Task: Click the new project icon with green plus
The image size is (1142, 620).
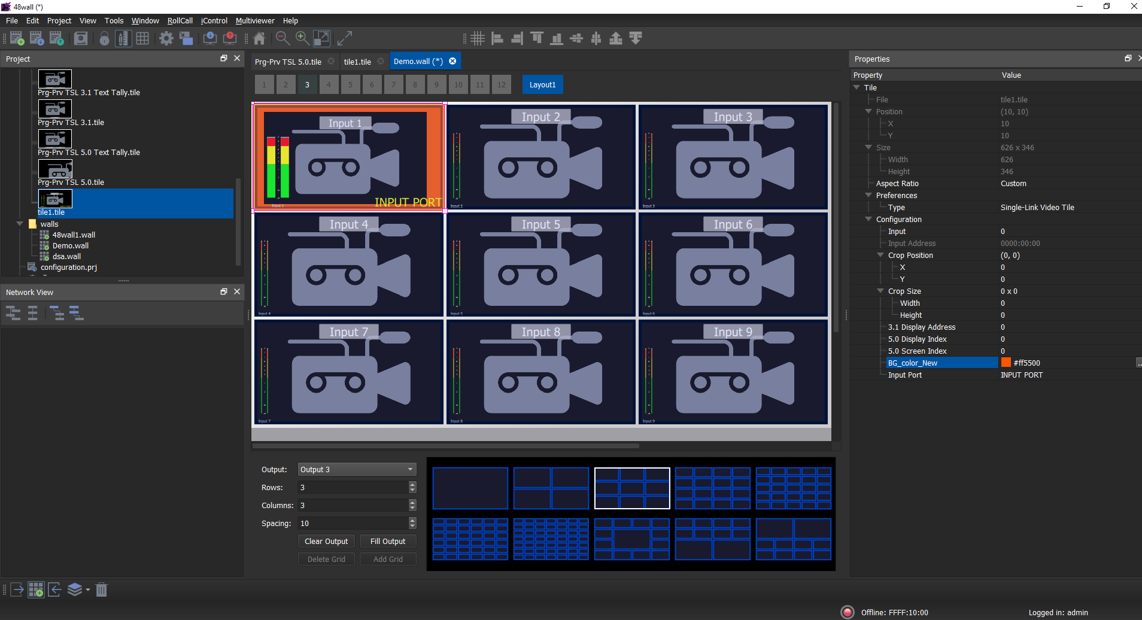Action: (17, 38)
